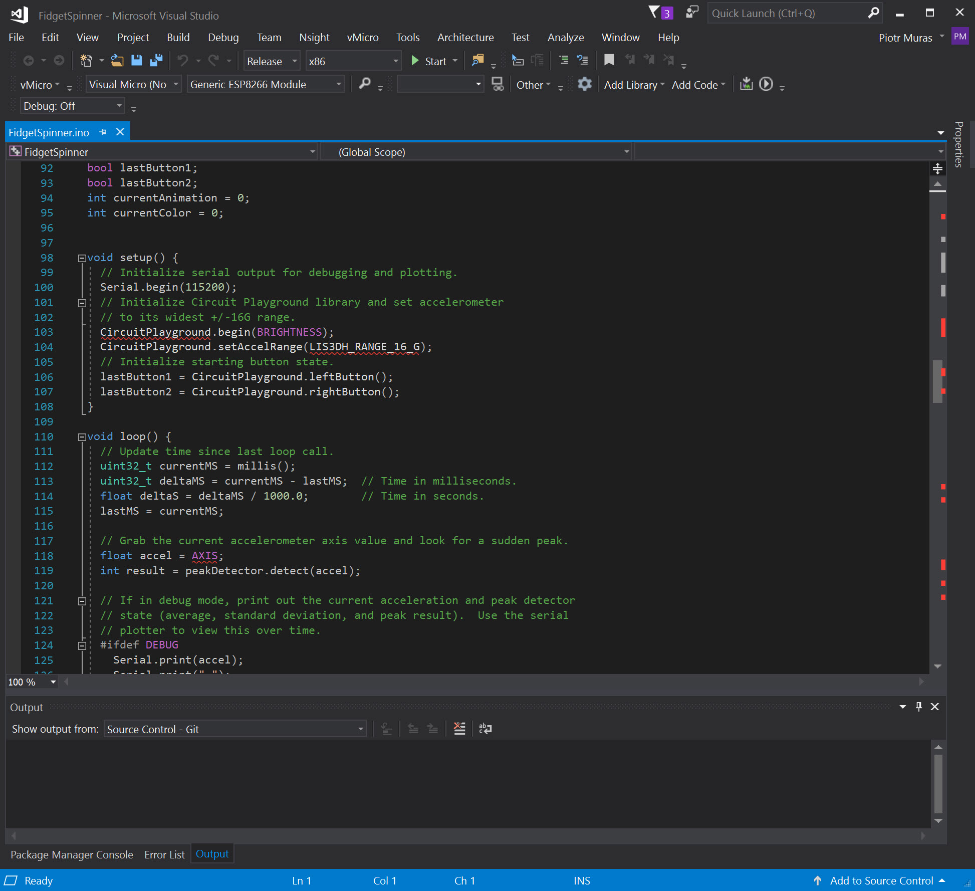975x891 pixels.
Task: Open vMicro settings via the gear icon
Action: pos(584,84)
